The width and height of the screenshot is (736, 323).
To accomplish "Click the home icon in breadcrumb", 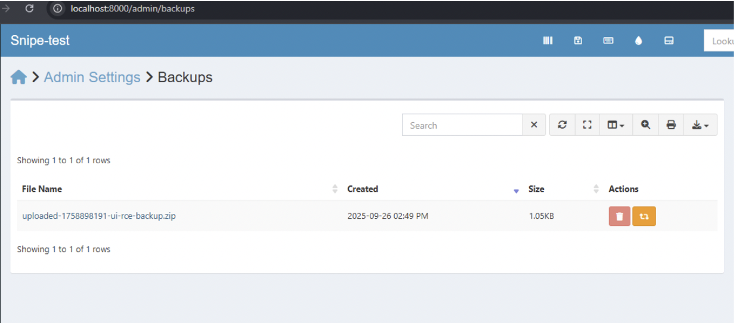I will 18,77.
